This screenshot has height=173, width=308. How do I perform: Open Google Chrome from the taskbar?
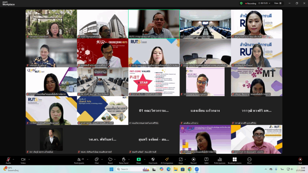pos(190,169)
